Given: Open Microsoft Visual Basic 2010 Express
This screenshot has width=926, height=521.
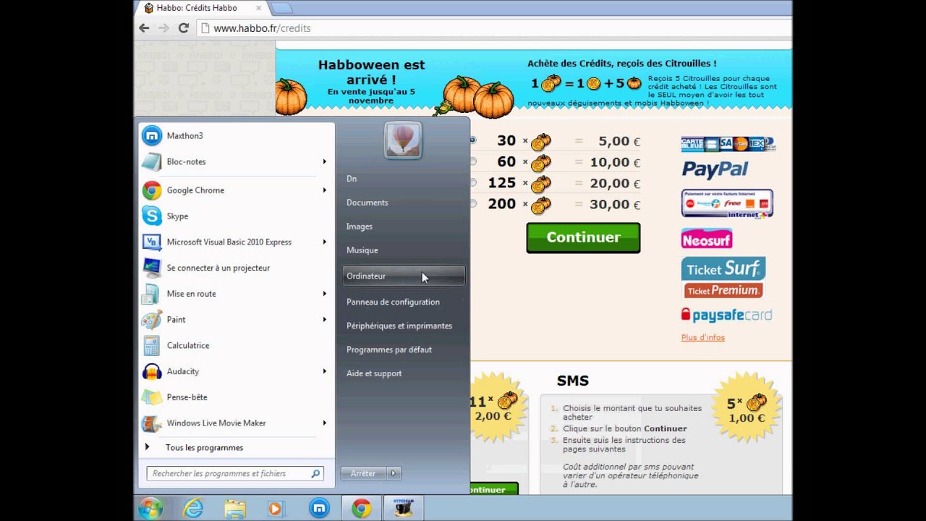Looking at the screenshot, I should click(235, 242).
